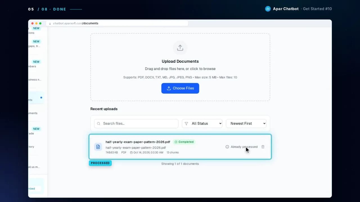360x202 pixels.
Task: Click the Oct 14, 2026 upload date
Action: [x=148, y=153]
